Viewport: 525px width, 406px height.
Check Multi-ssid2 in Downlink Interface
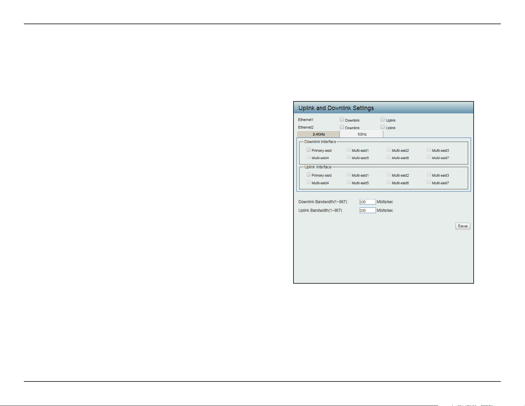pos(389,149)
